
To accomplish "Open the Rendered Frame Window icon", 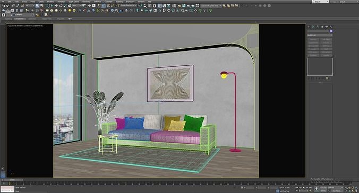I will pos(184,6).
